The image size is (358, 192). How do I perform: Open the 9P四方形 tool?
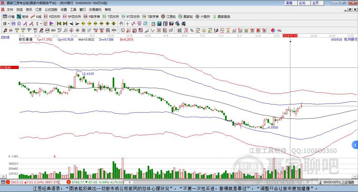[72, 17]
